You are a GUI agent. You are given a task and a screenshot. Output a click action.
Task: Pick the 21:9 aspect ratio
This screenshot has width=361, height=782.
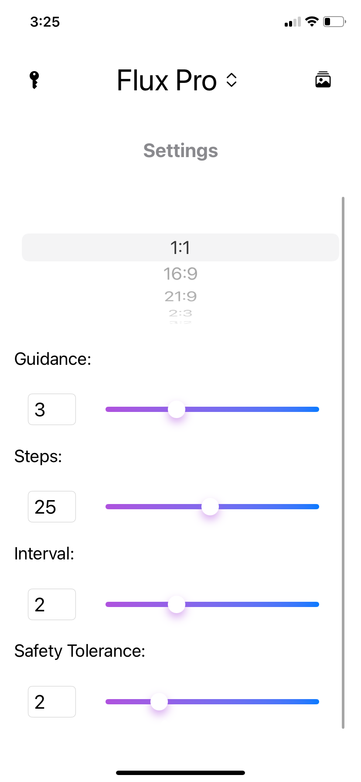point(180,297)
